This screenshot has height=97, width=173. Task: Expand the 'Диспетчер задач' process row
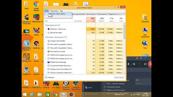click(x=46, y=33)
